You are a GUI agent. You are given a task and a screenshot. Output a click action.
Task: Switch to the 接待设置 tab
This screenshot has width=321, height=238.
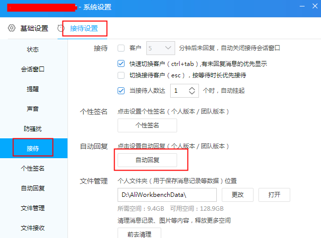point(84,28)
